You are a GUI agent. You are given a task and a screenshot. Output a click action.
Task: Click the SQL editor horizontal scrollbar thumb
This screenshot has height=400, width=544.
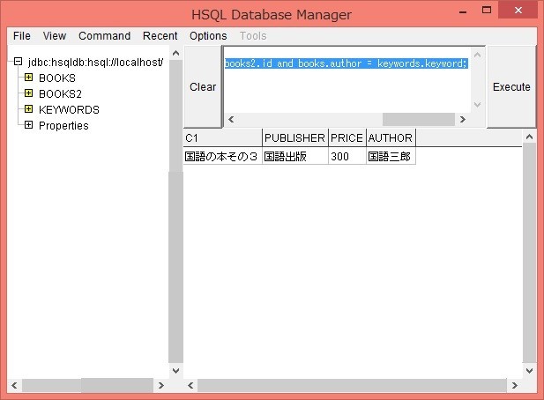click(x=419, y=119)
